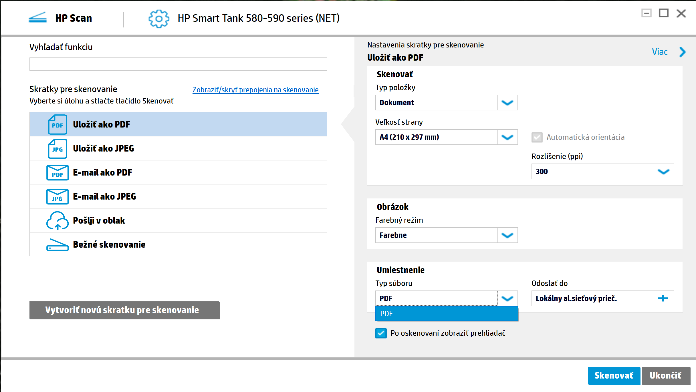Click the E-mail ako JPEG envelope icon
Screen dimensions: 696x392
pyautogui.click(x=57, y=196)
